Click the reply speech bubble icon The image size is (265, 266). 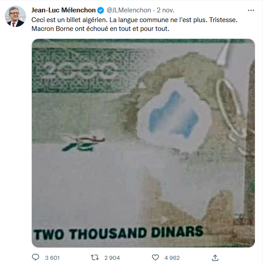(35, 257)
